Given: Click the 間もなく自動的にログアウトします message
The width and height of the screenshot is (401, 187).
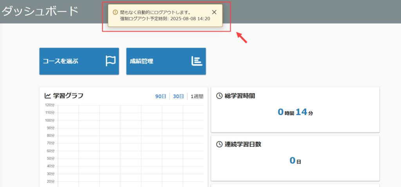Looking at the screenshot, I should [x=155, y=12].
